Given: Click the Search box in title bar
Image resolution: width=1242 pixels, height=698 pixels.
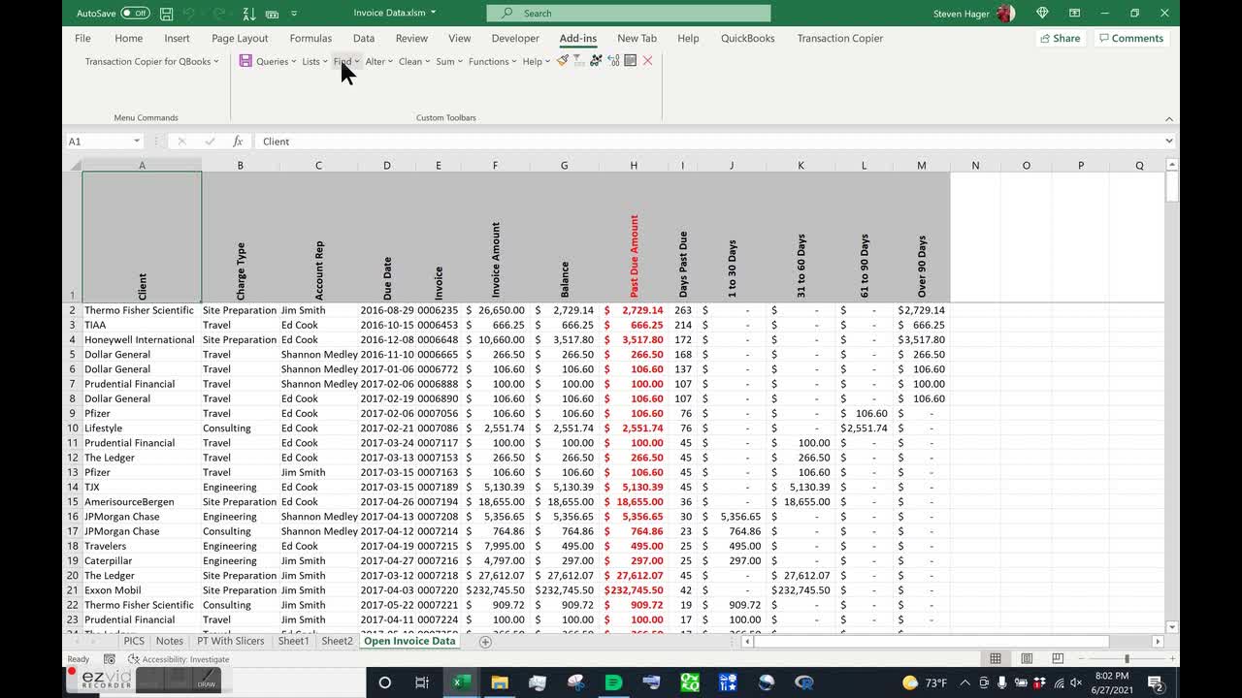Looking at the screenshot, I should point(629,14).
